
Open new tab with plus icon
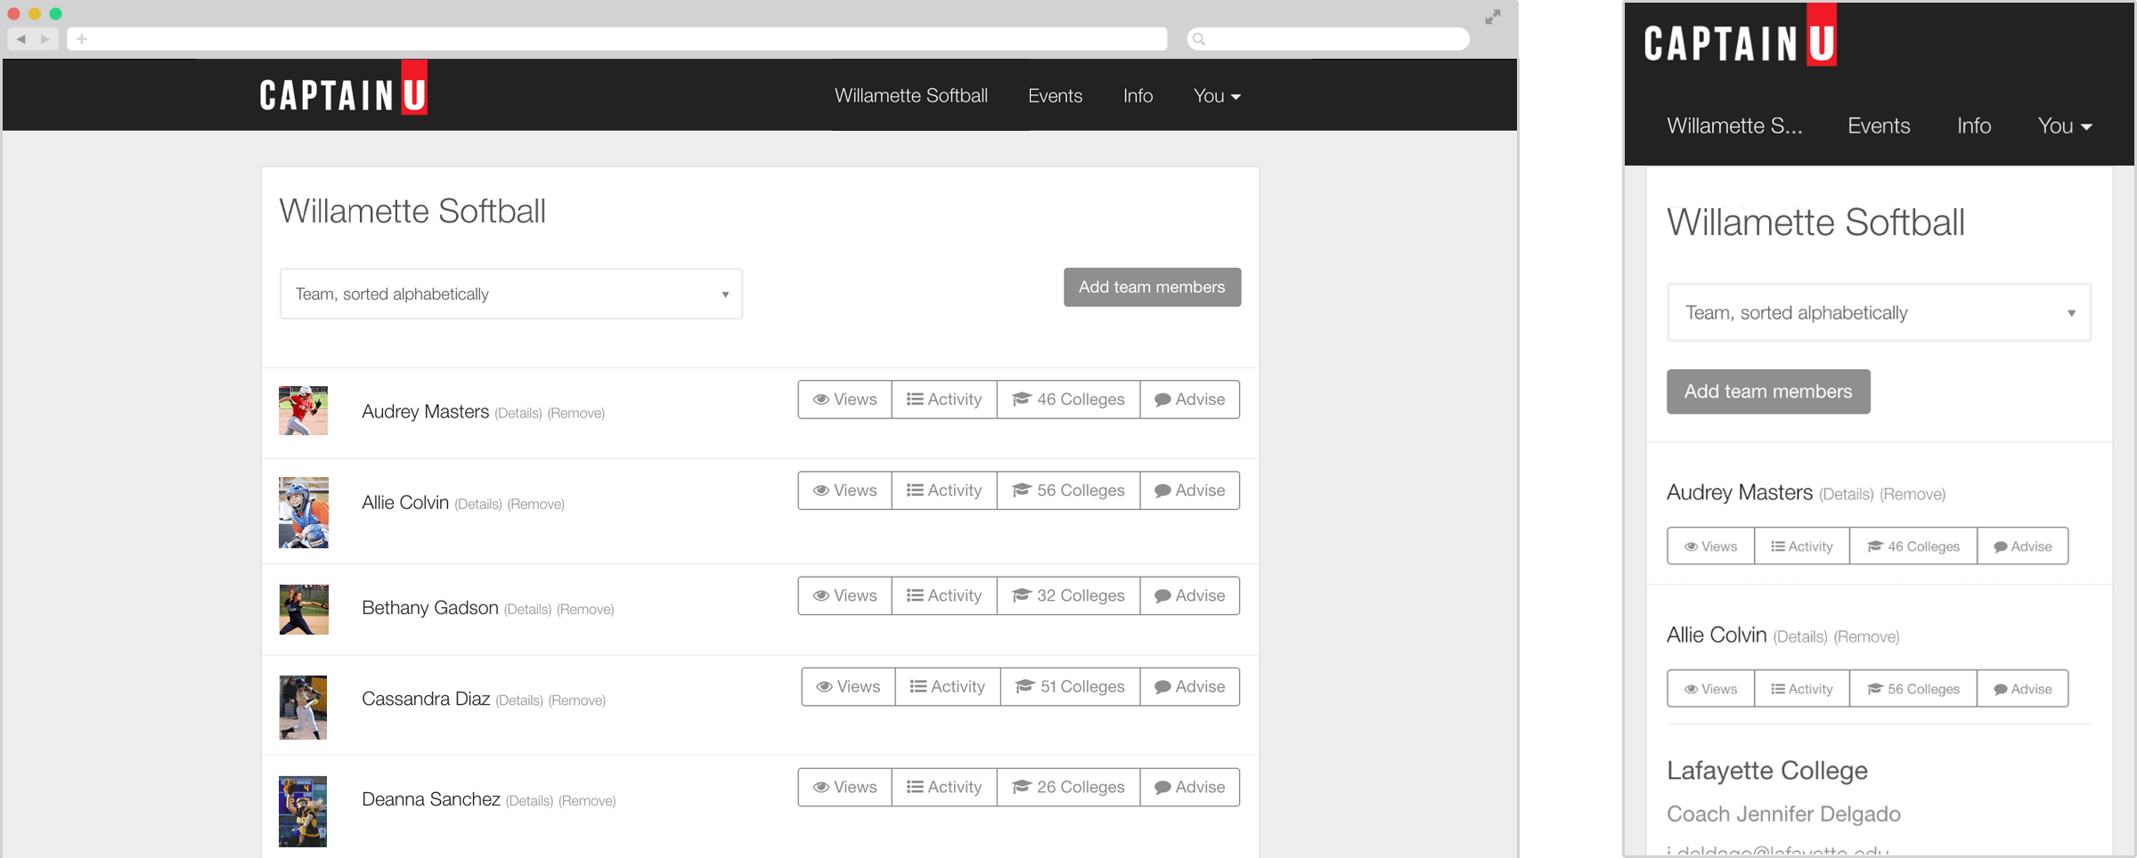tap(82, 39)
